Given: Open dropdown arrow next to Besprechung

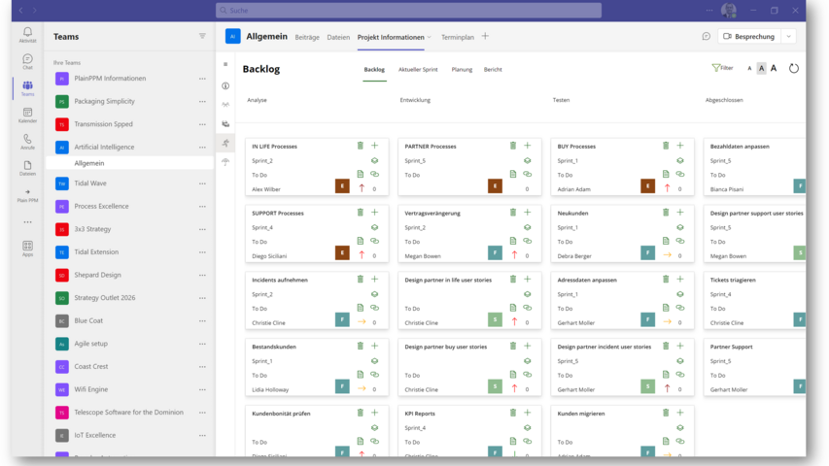Looking at the screenshot, I should click(x=788, y=37).
